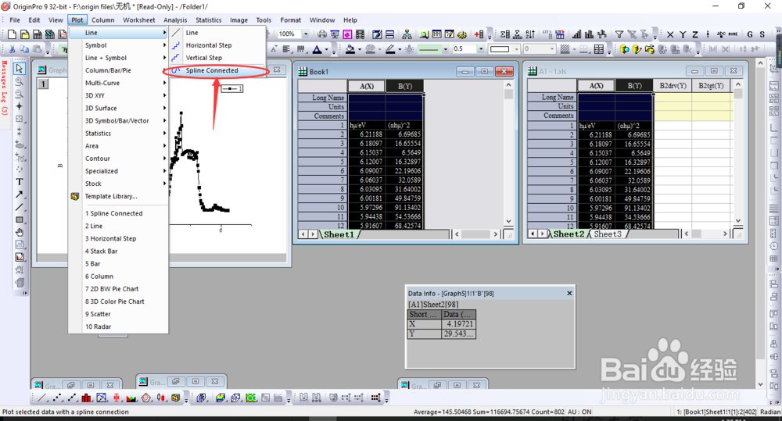Expand the Statistics plot submenu
This screenshot has height=421, width=782.
coord(119,134)
